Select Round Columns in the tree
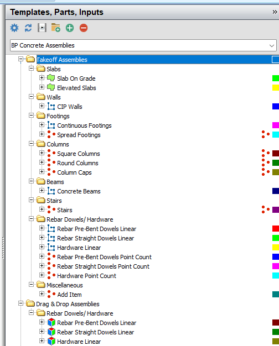 (77, 163)
